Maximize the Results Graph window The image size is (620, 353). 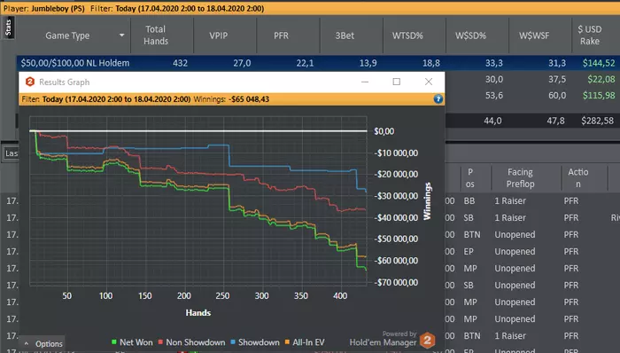tap(396, 82)
